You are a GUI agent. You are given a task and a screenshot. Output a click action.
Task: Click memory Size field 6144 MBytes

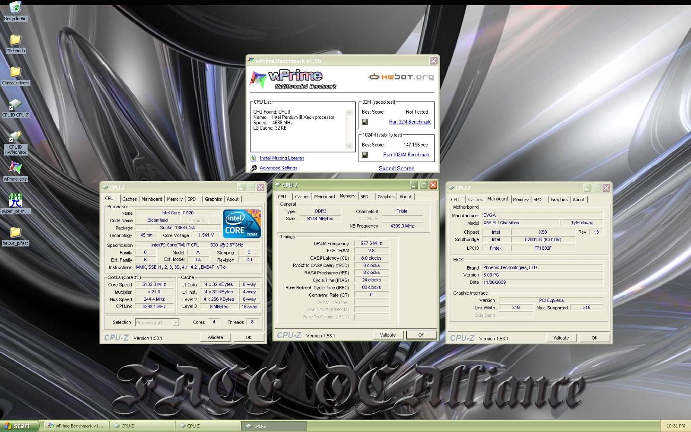pos(320,219)
